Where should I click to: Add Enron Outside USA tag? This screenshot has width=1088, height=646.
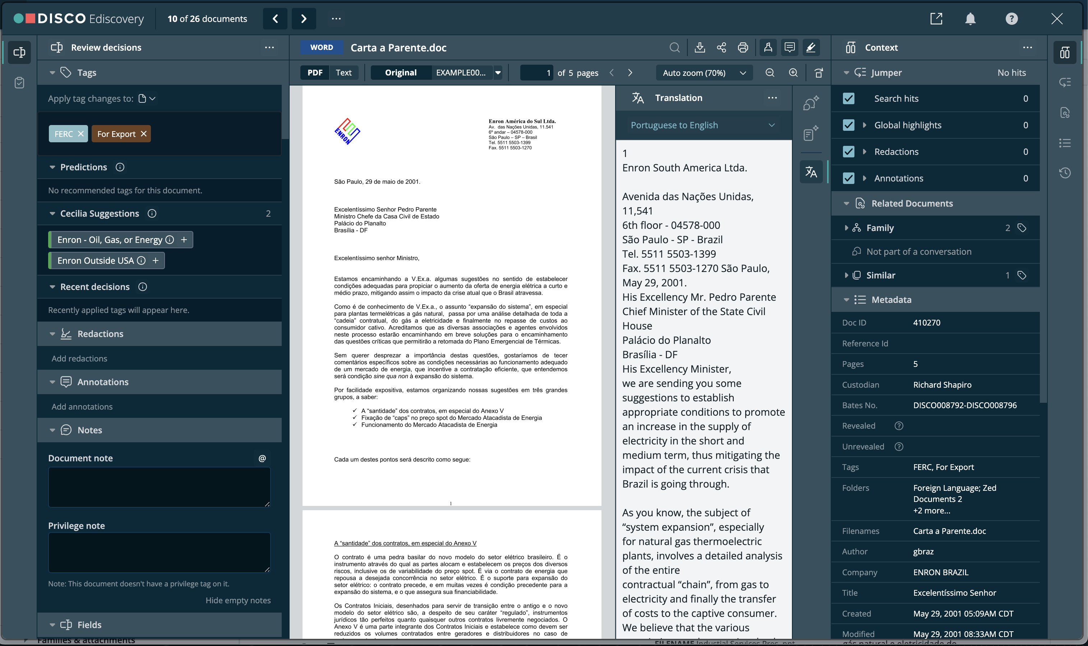point(155,260)
